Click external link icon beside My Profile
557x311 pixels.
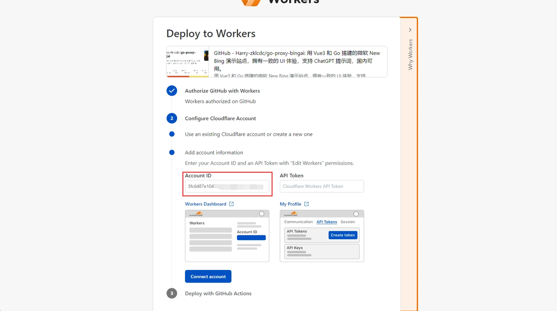tap(307, 204)
